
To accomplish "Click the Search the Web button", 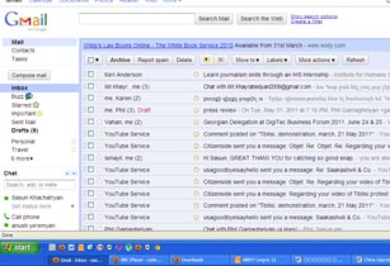I will pos(262,19).
